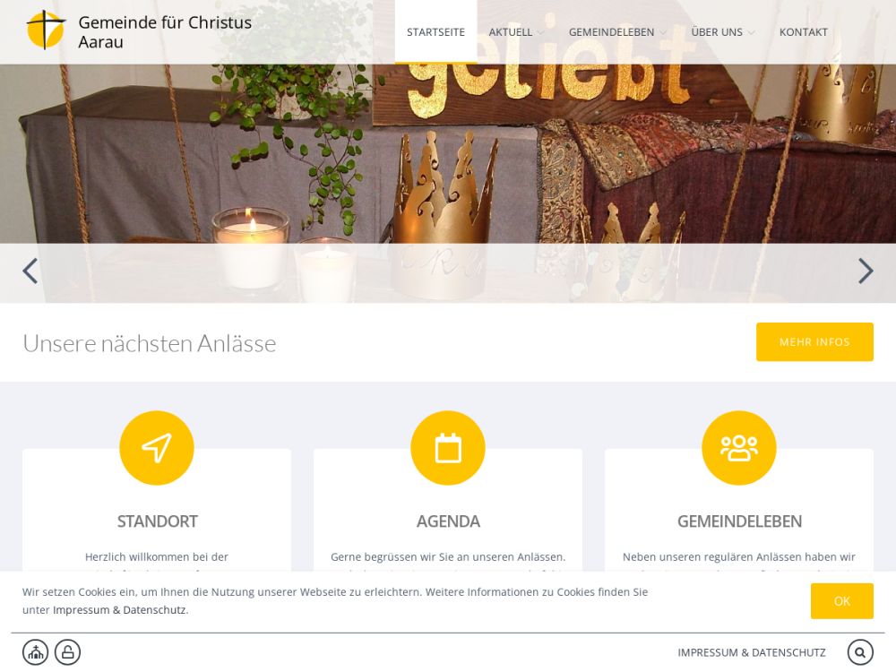Expand the Gemeindeleben dropdown menu

pos(617,32)
